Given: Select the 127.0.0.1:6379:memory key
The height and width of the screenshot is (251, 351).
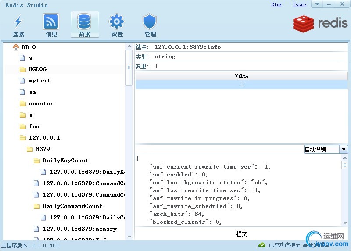Looking at the screenshot, I should [x=80, y=229].
